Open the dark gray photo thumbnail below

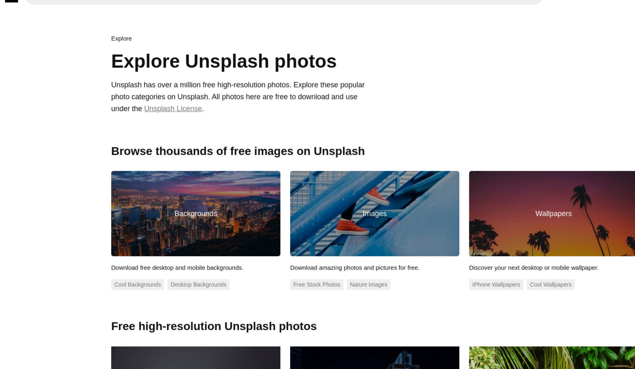195,358
